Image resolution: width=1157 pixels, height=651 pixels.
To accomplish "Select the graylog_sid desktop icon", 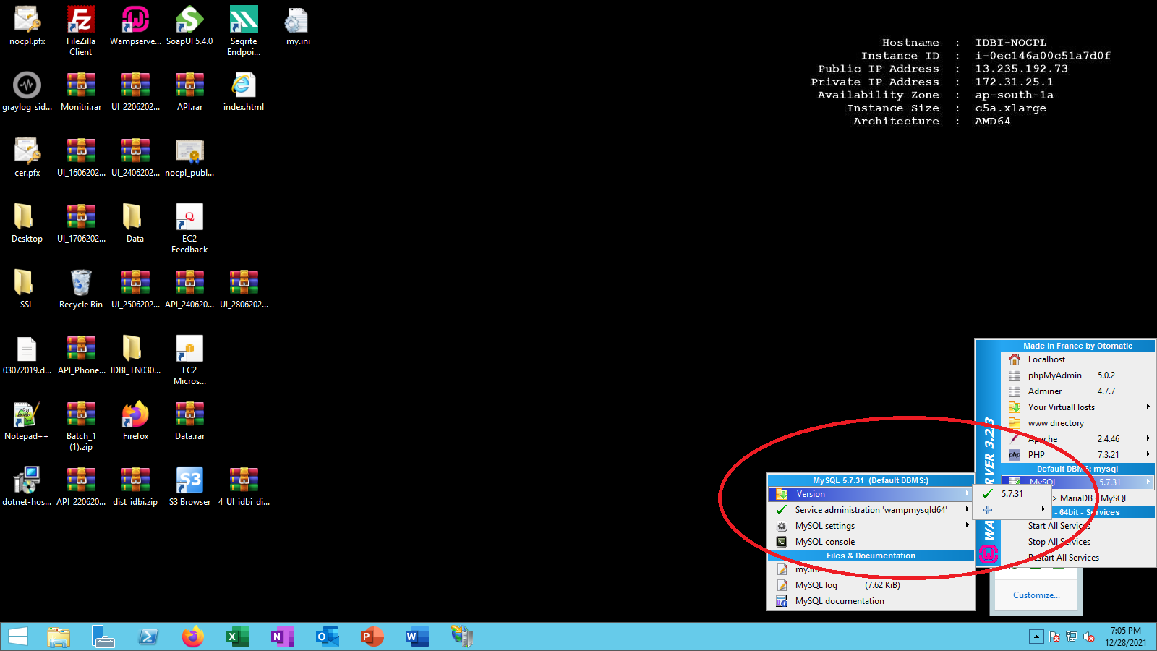I will tap(27, 92).
